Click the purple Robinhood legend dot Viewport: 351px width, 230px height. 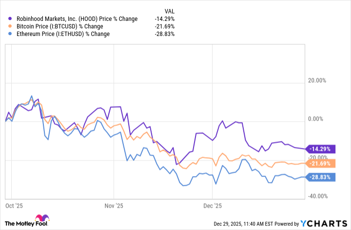(11, 18)
